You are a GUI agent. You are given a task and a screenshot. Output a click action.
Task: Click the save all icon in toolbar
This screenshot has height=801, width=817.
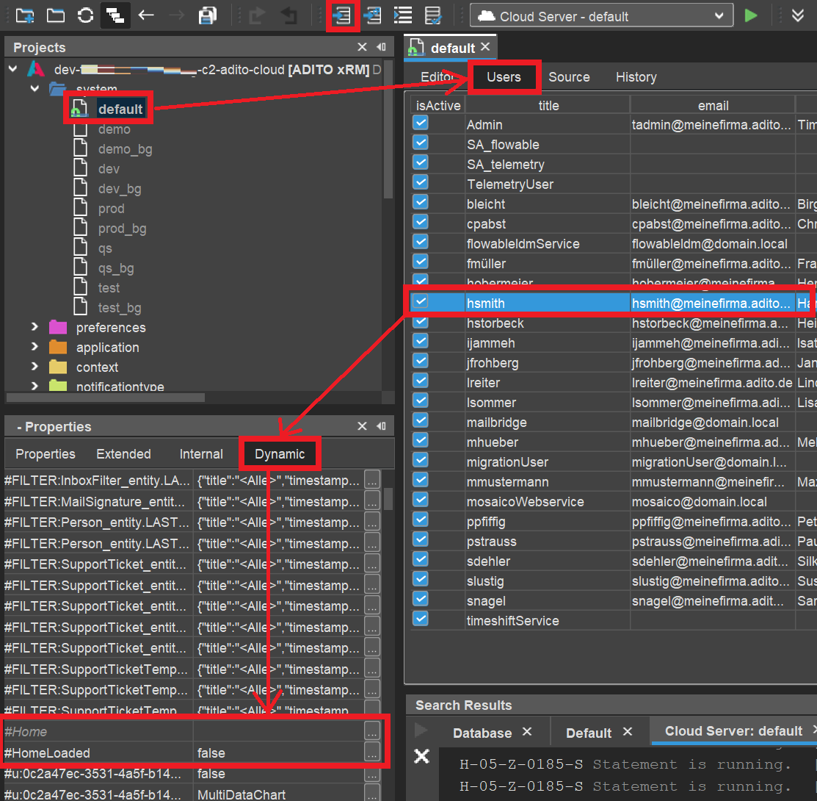(208, 15)
